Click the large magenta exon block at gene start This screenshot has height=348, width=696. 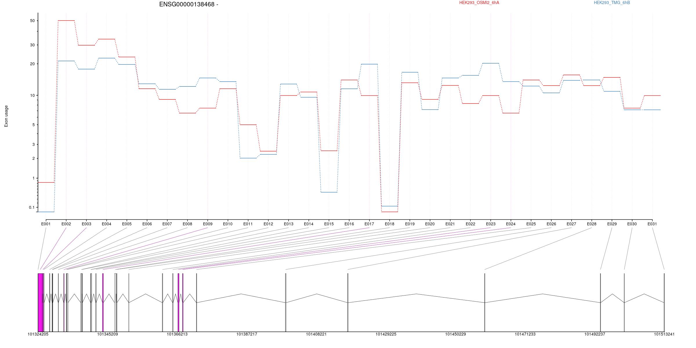(x=41, y=302)
